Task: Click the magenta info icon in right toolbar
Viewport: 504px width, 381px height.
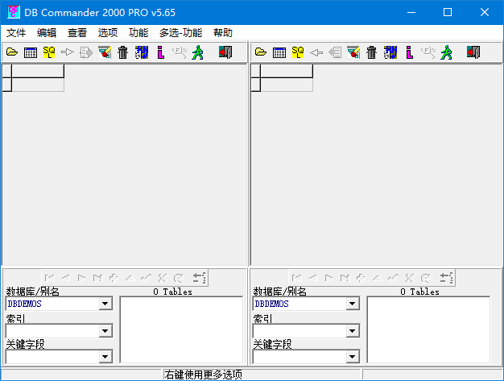Action: pyautogui.click(x=410, y=52)
